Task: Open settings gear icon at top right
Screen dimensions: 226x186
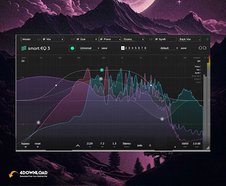Action: click(x=207, y=39)
